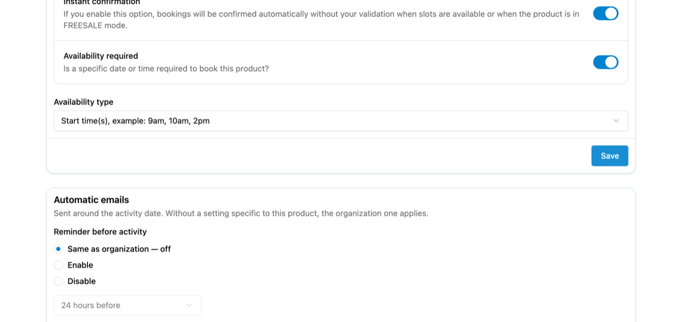The image size is (682, 322).
Task: Click the instant confirmation description text
Action: click(321, 19)
